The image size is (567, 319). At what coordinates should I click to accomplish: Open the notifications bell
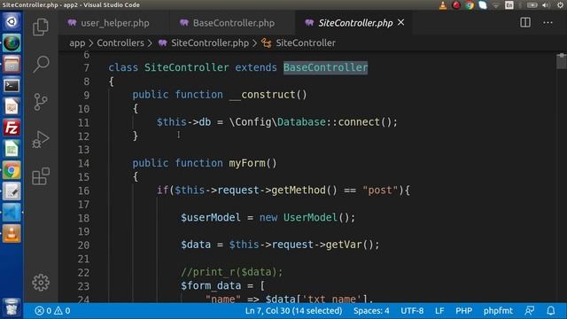(x=551, y=311)
